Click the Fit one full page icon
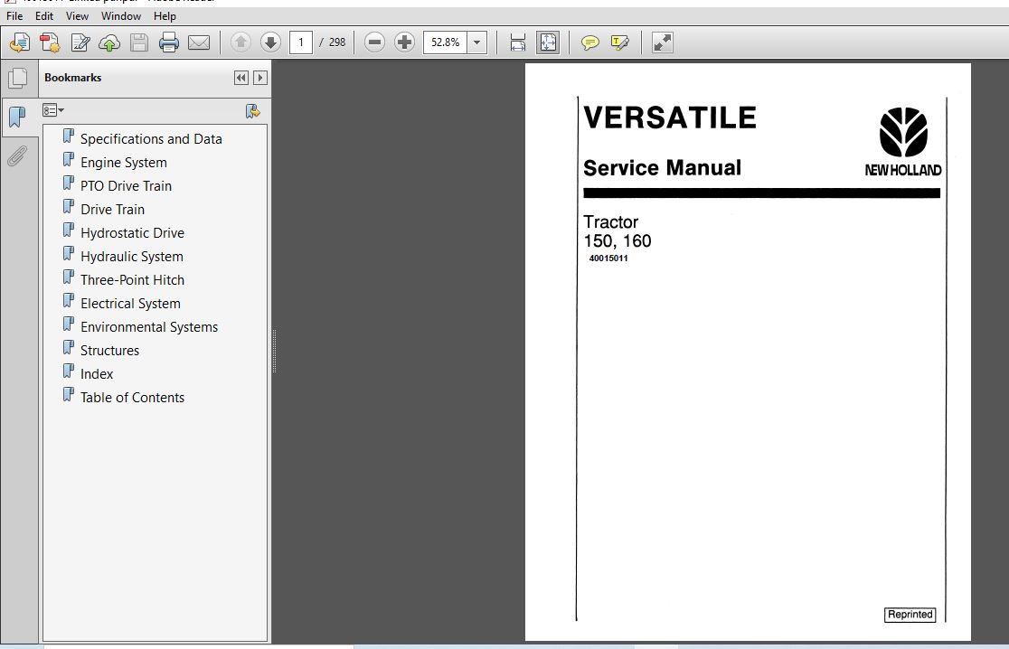Viewport: 1009px width, 649px height. [548, 42]
